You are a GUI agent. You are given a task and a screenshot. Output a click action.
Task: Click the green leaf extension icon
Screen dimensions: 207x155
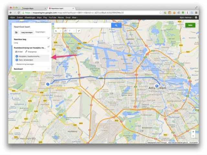(x=183, y=13)
